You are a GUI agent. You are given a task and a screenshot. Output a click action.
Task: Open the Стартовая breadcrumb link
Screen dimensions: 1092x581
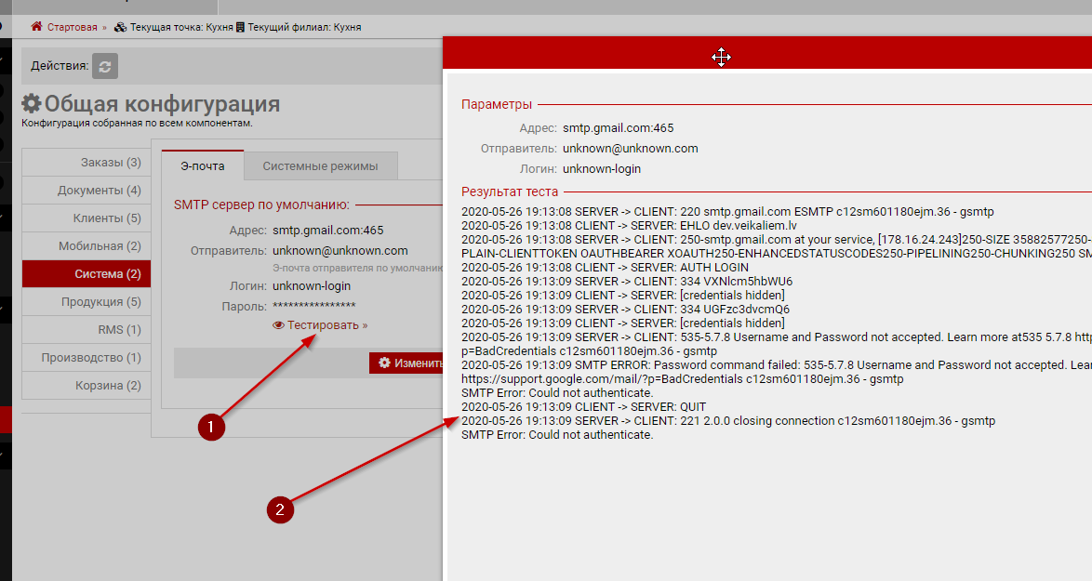tap(72, 27)
